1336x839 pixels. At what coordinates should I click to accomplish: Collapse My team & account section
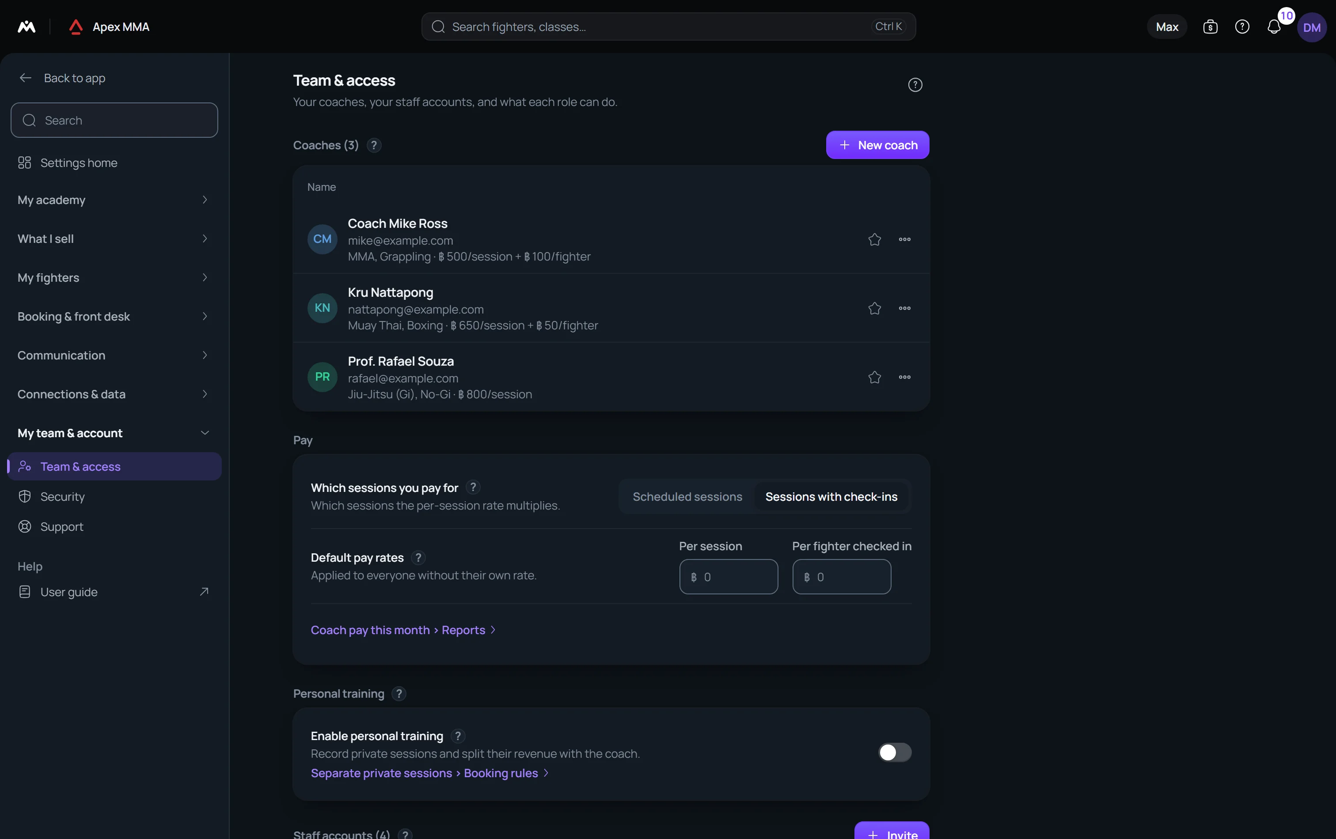[114, 433]
